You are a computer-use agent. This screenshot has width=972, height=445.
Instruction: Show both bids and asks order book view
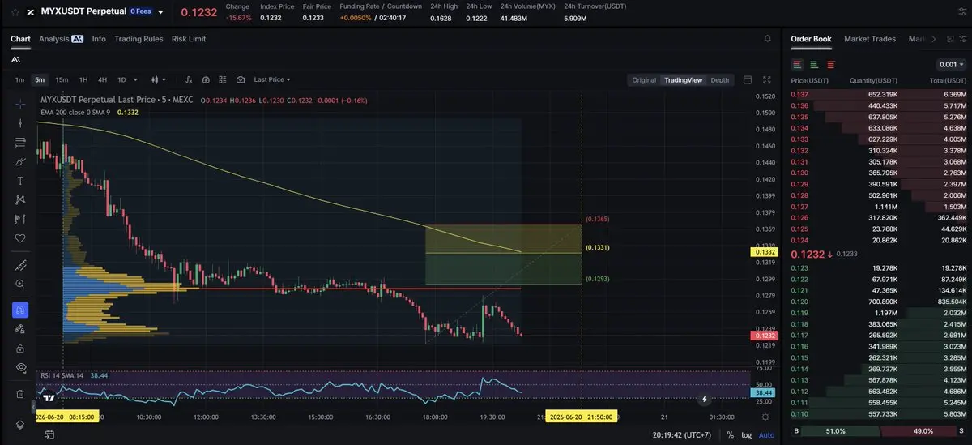coord(798,64)
